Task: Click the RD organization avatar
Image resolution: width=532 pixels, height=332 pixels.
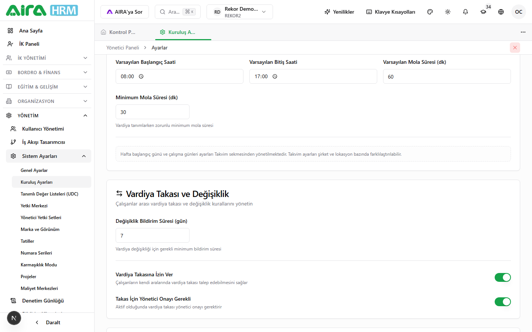Action: (x=217, y=12)
